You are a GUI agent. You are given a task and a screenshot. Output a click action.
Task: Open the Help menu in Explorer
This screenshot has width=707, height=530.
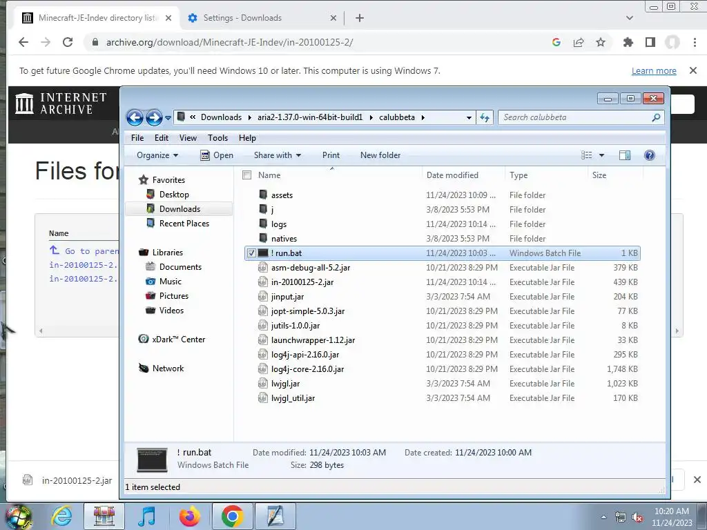click(x=247, y=138)
